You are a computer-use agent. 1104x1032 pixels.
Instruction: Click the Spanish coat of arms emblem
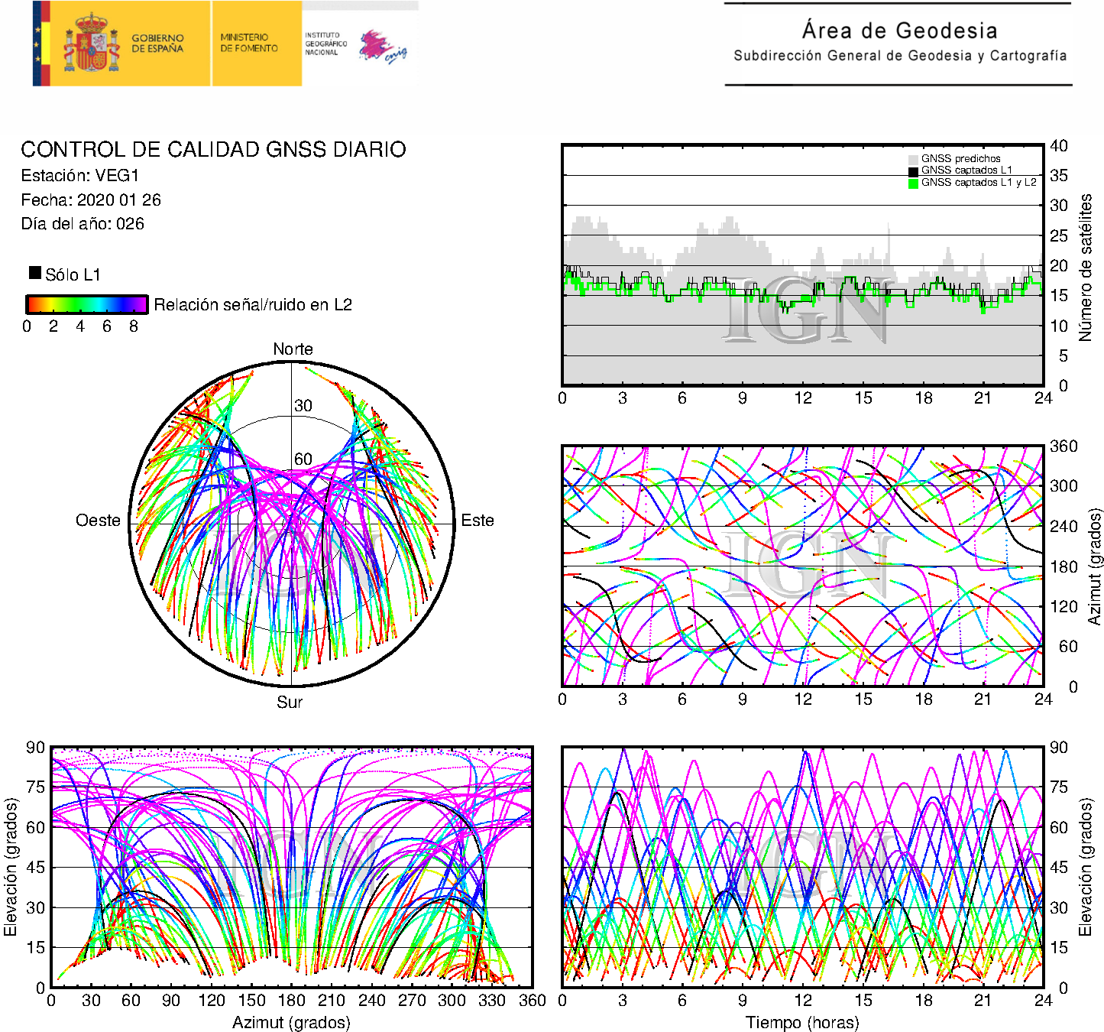pyautogui.click(x=92, y=44)
